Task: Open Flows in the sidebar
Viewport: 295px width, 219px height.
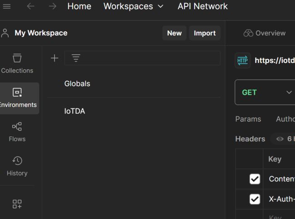Action: point(17,132)
